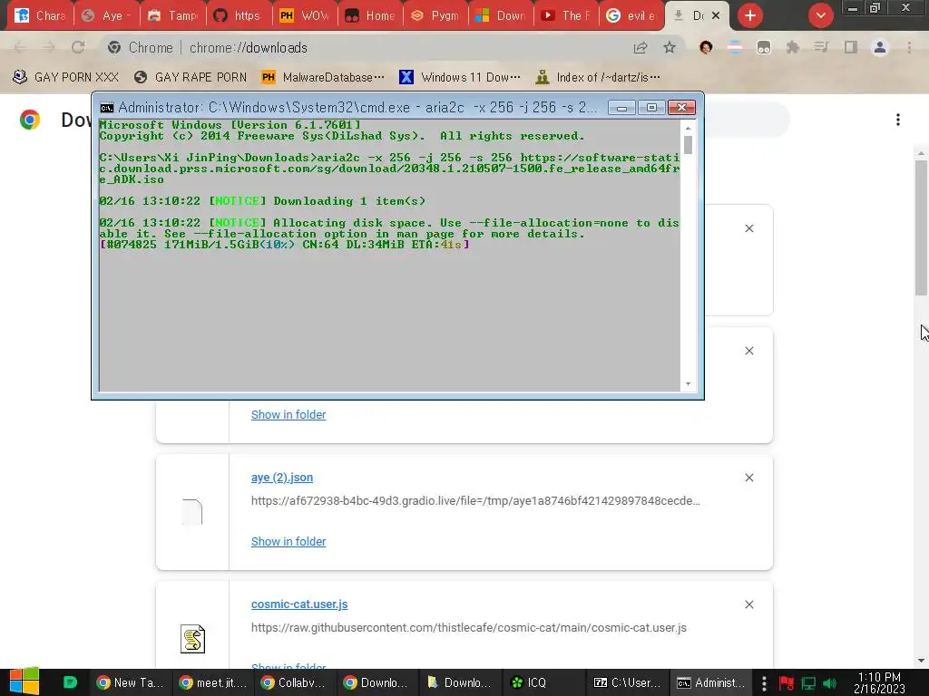Open the MalwareDatabase bookmark

click(323, 77)
